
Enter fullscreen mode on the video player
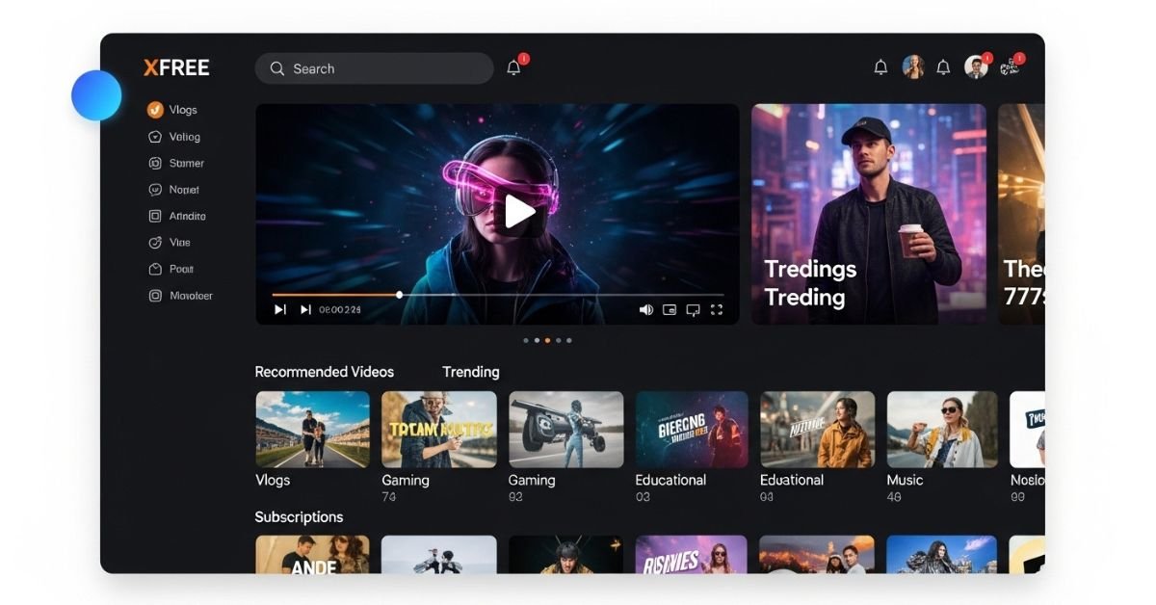pyautogui.click(x=716, y=309)
